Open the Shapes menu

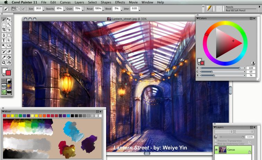pyautogui.click(x=106, y=2)
